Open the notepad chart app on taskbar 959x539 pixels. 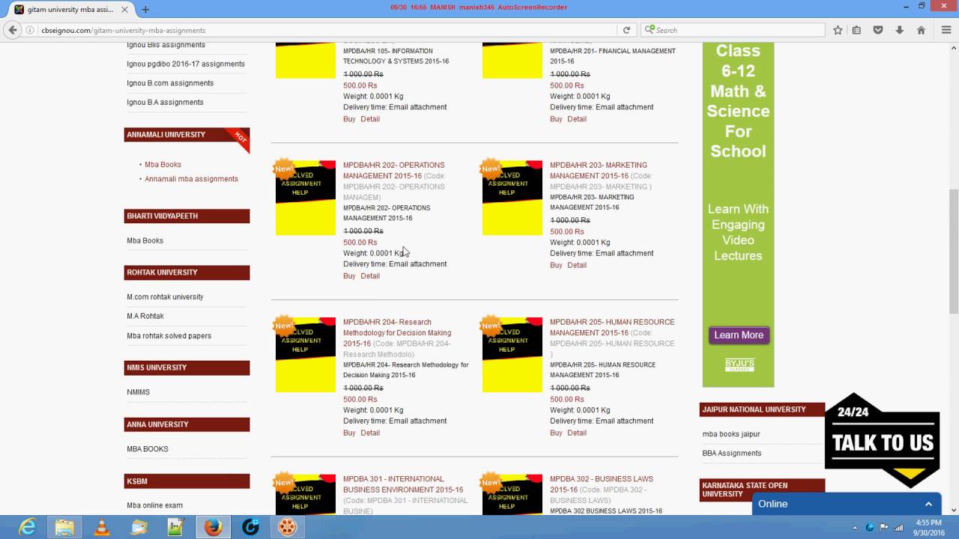(x=176, y=527)
